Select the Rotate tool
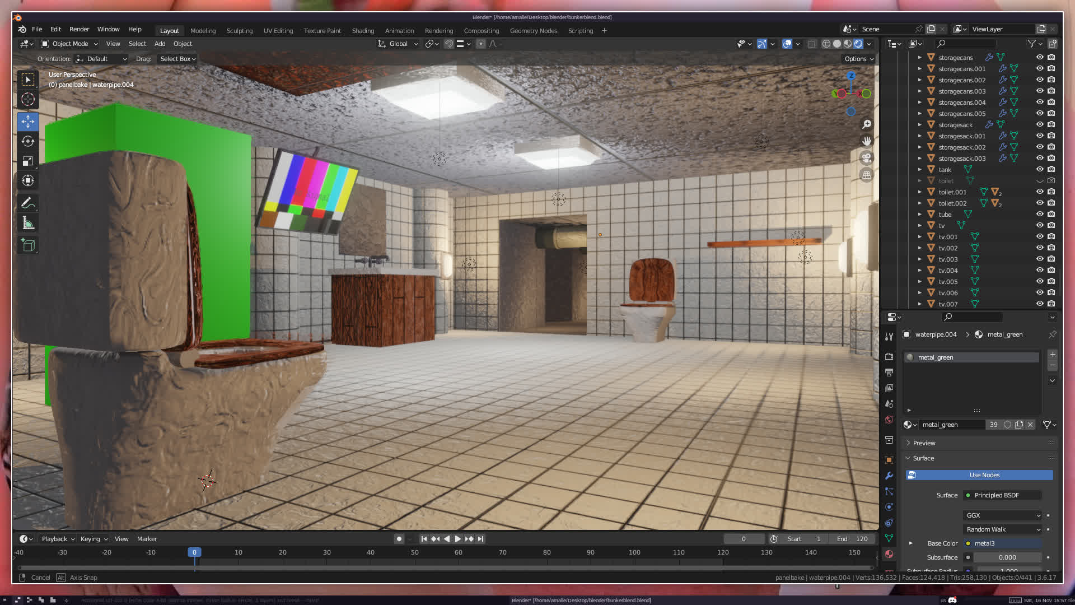 click(x=28, y=141)
